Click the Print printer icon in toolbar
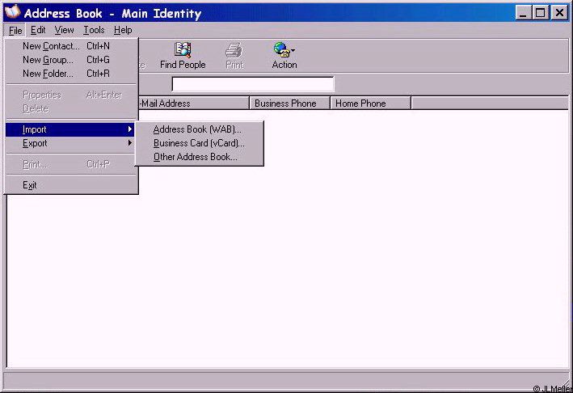Image resolution: width=573 pixels, height=393 pixels. (x=234, y=50)
